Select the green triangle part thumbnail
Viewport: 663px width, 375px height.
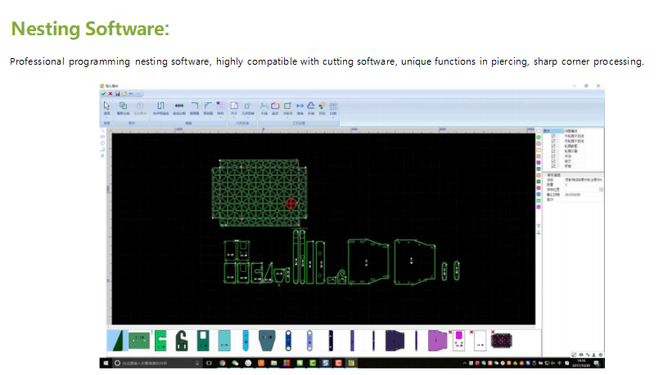[116, 340]
